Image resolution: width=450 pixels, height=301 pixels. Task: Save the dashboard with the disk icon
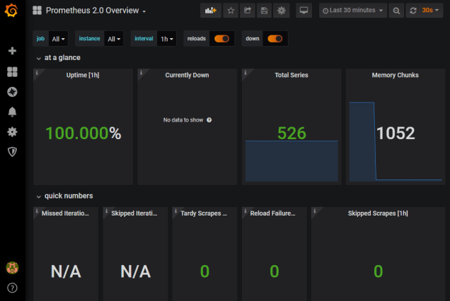(264, 11)
